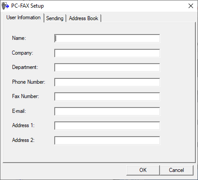The height and width of the screenshot is (180, 198).
Task: Close the PC-FAX Setup dialog
Action: 191,6
